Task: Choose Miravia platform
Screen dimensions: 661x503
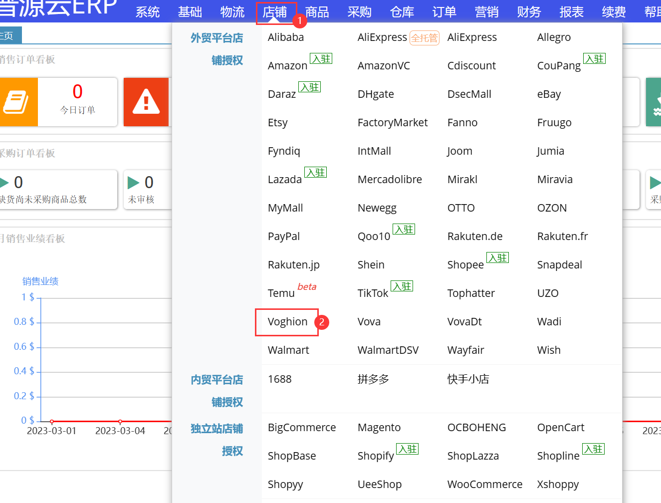Action: pyautogui.click(x=555, y=180)
